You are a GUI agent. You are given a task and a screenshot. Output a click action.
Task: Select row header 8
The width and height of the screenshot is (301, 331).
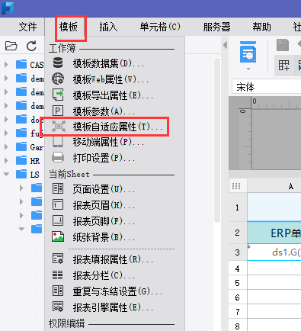(238, 326)
